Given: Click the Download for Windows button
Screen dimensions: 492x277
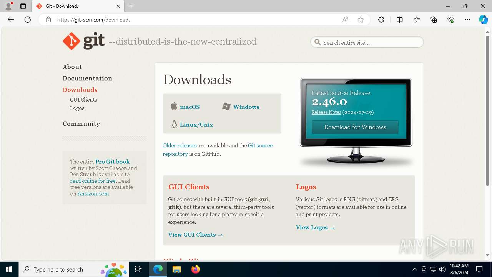Looking at the screenshot, I should point(355,127).
